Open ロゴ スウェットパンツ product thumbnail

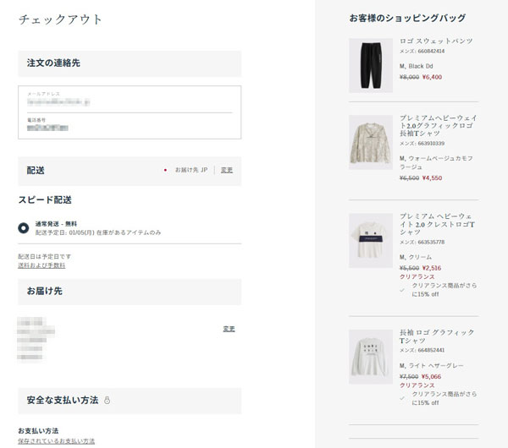point(370,65)
